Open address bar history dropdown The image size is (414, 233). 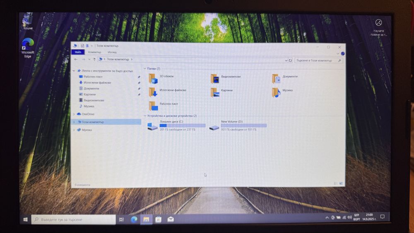(x=286, y=60)
